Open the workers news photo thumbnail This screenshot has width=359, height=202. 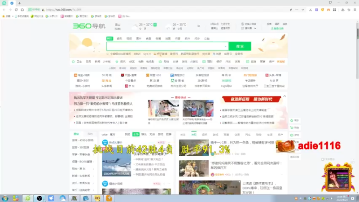[198, 108]
